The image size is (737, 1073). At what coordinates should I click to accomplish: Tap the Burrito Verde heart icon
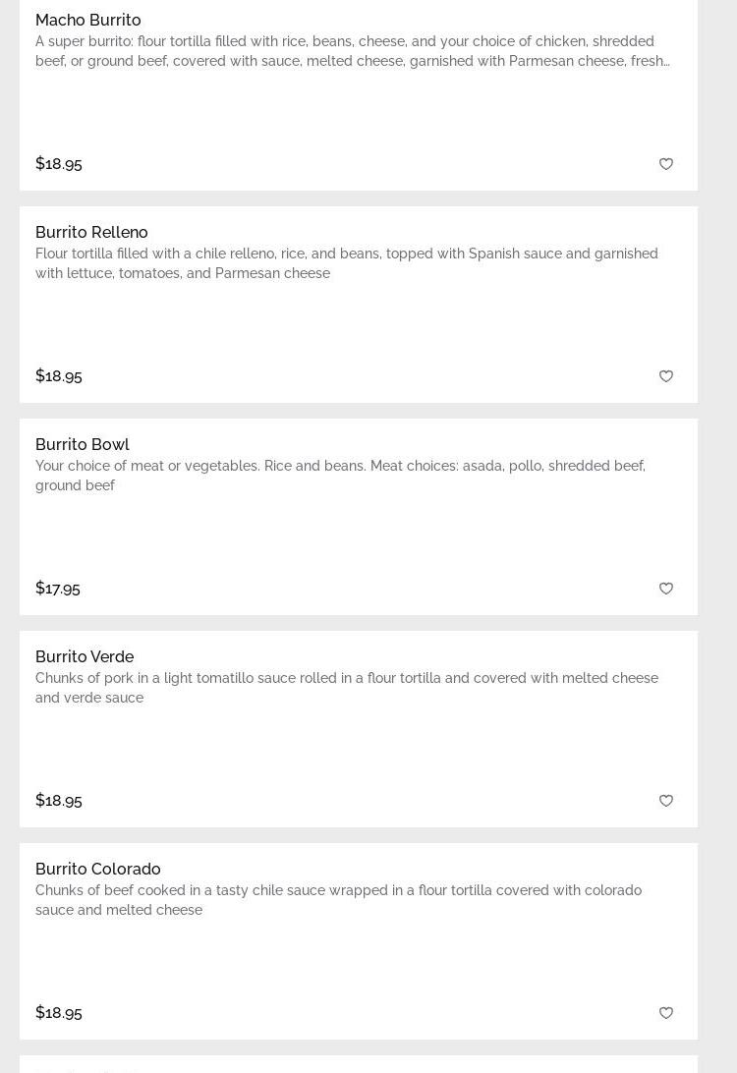pos(666,801)
